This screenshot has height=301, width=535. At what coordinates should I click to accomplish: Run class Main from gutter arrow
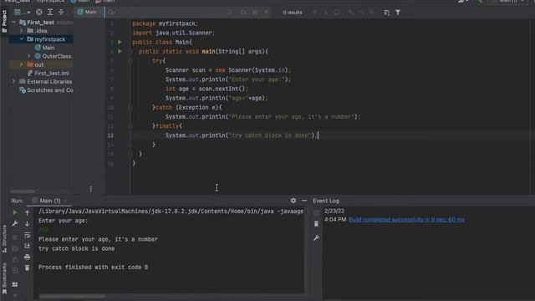120,42
